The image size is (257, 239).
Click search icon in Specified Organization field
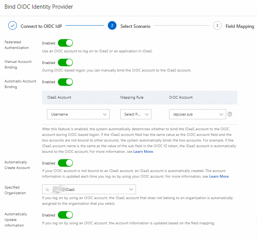pyautogui.click(x=47, y=190)
